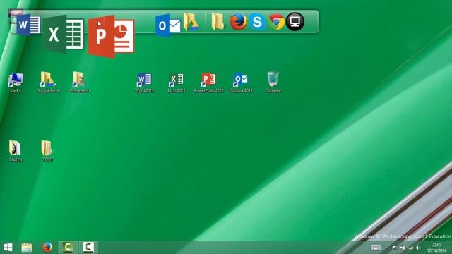This screenshot has width=452, height=254.
Task: Open the Windows Start button
Action: 8,248
